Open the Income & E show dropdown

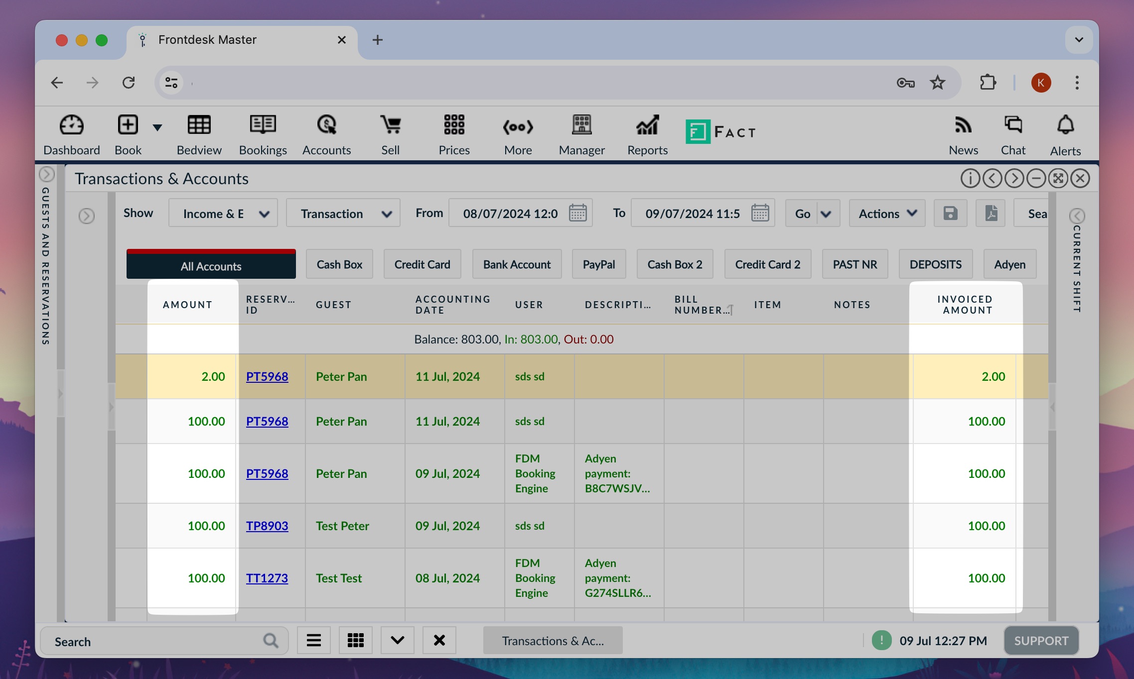223,213
